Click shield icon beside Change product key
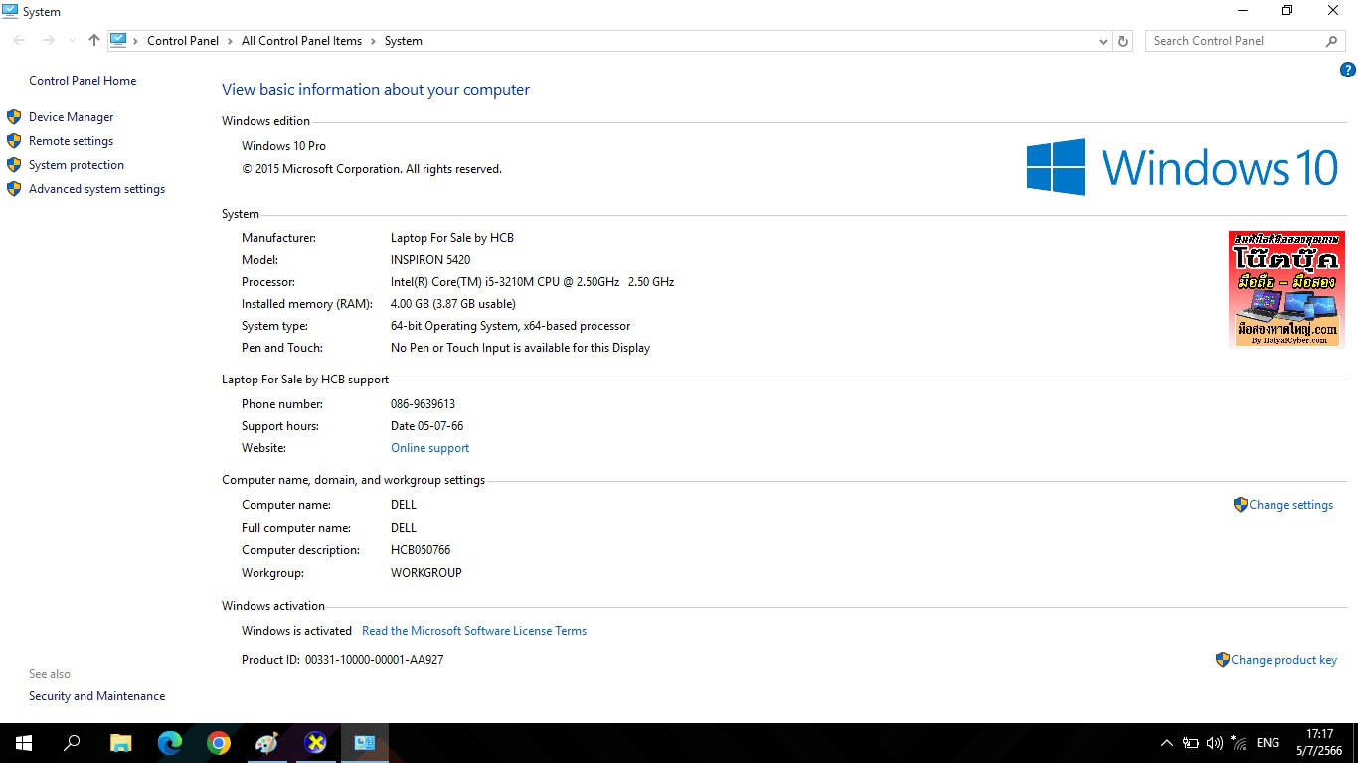This screenshot has height=763, width=1358. (1222, 660)
